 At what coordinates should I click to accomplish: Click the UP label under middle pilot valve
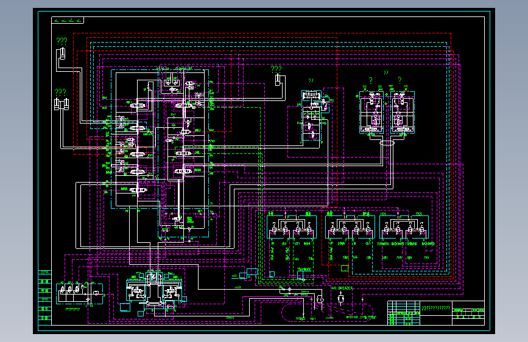click(x=331, y=243)
